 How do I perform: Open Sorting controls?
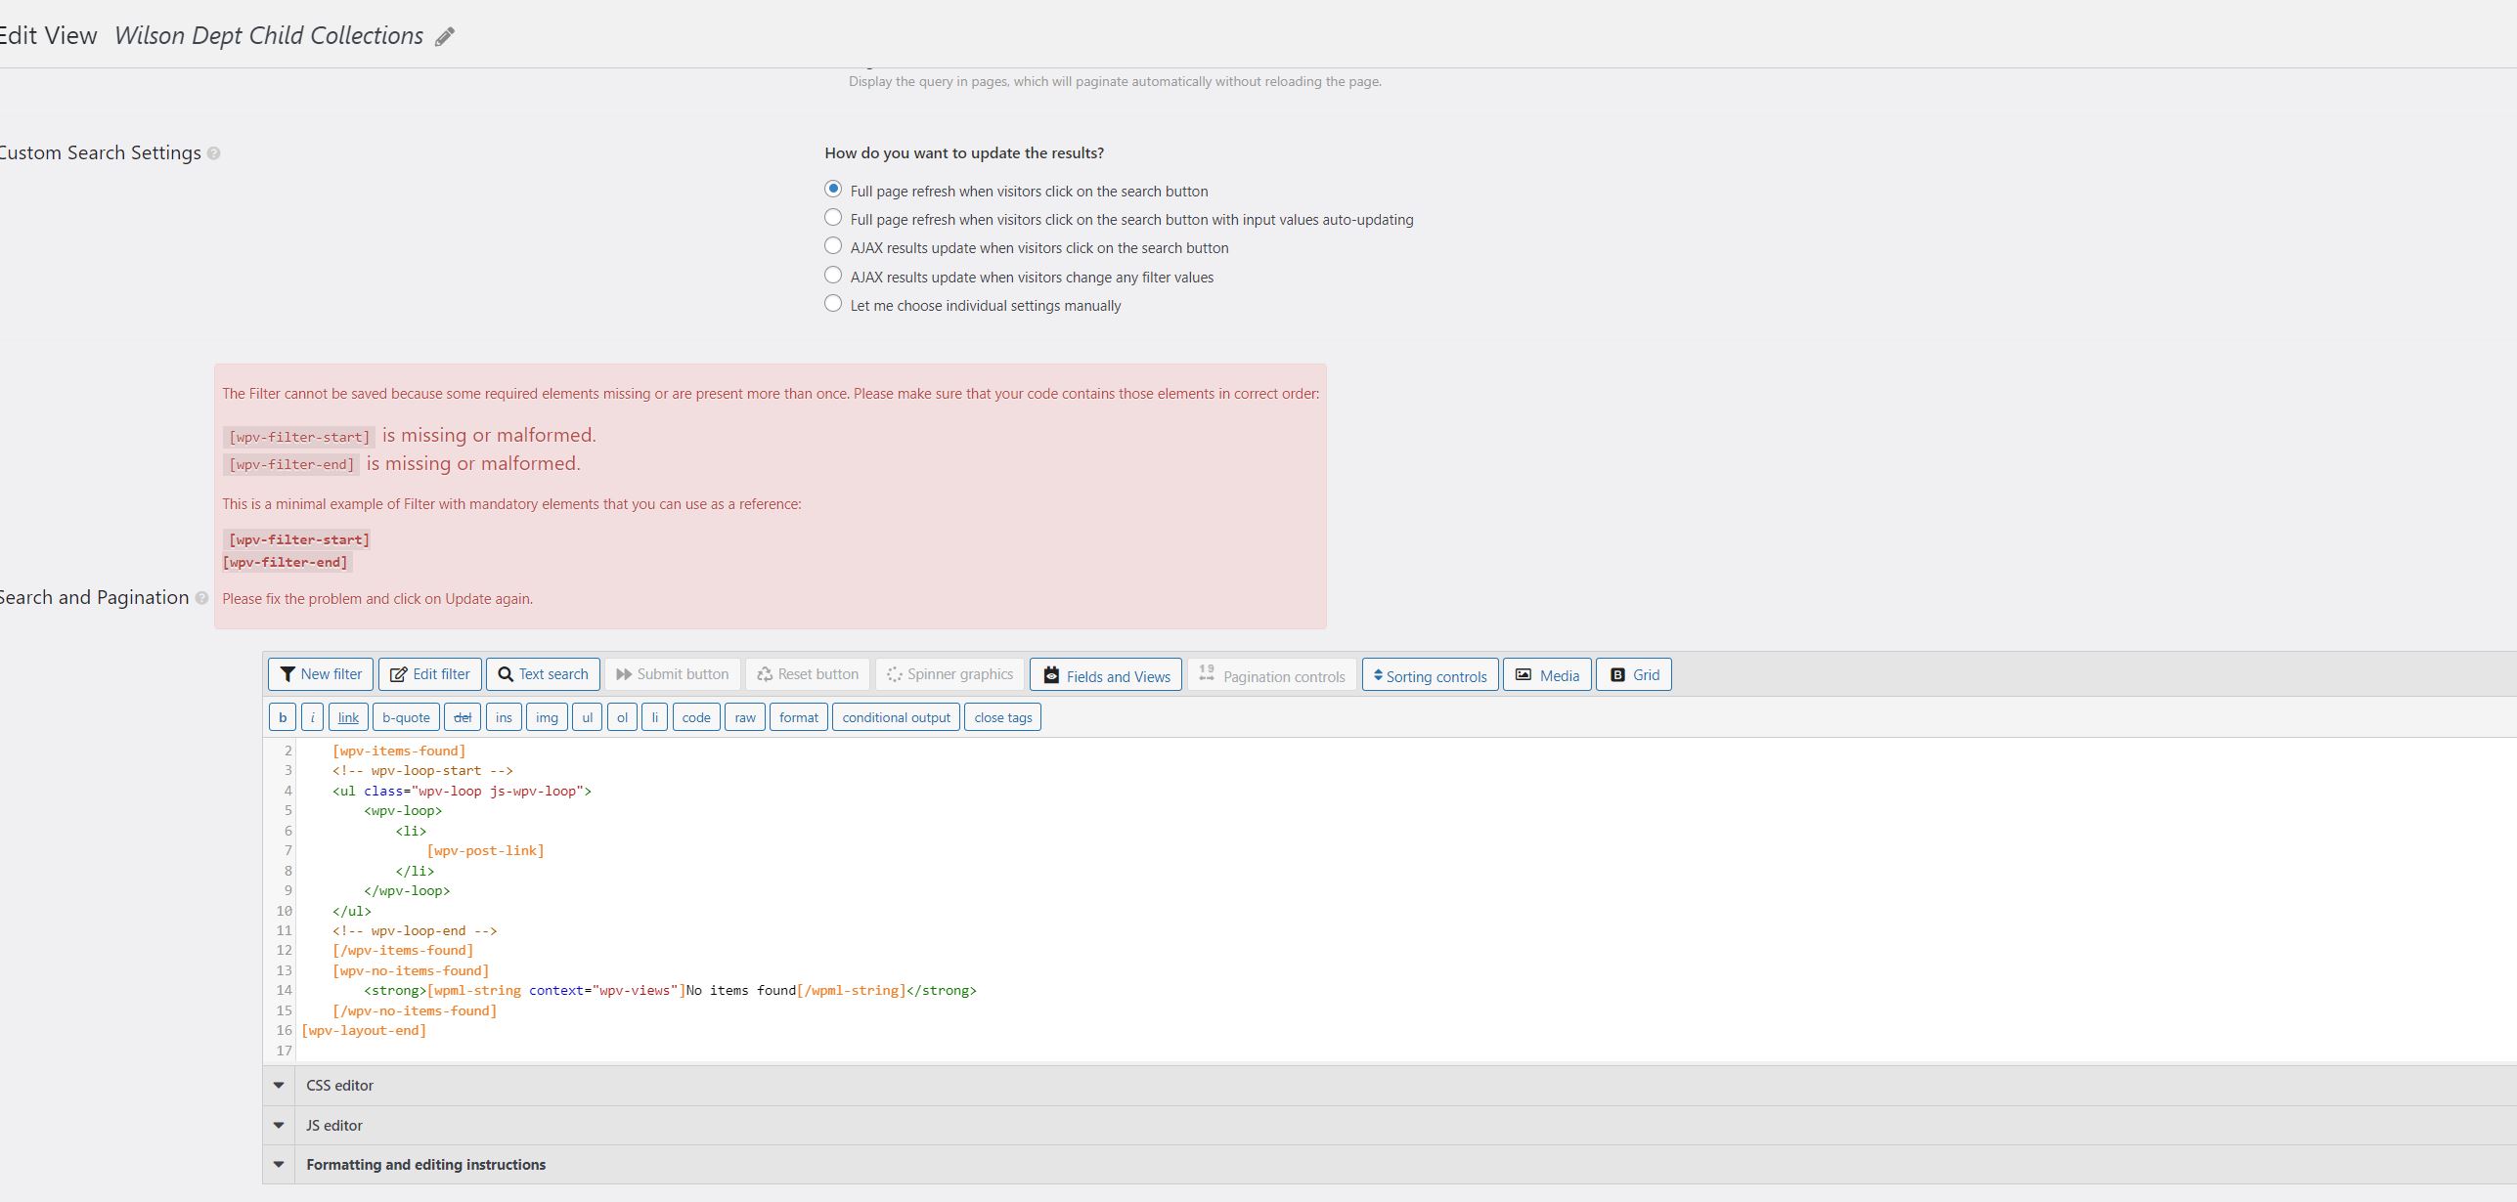click(1431, 674)
